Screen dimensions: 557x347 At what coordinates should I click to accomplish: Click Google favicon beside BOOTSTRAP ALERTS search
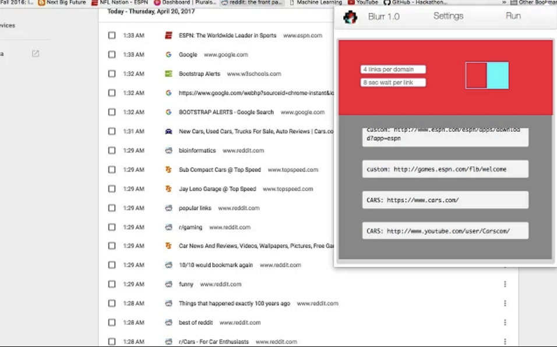click(168, 112)
